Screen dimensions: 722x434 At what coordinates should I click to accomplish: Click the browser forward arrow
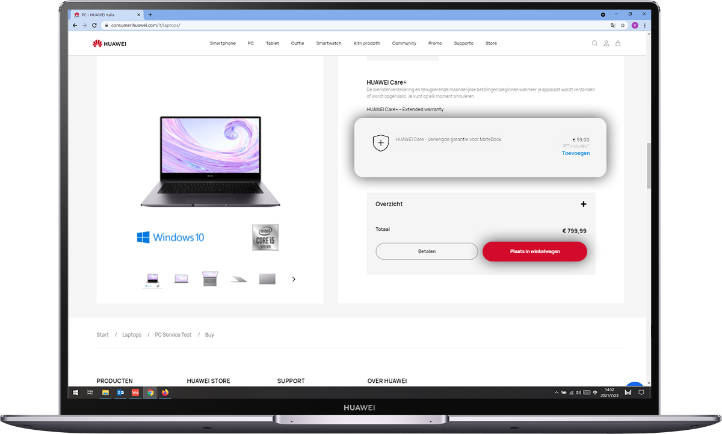pyautogui.click(x=84, y=25)
